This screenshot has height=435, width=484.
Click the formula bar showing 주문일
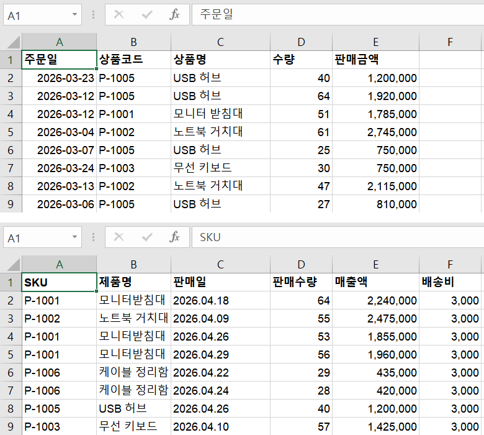pos(338,14)
